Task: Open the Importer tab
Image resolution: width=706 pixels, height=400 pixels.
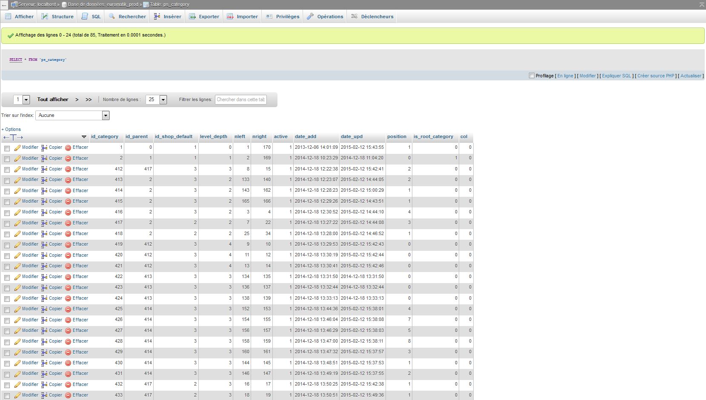Action: point(242,17)
